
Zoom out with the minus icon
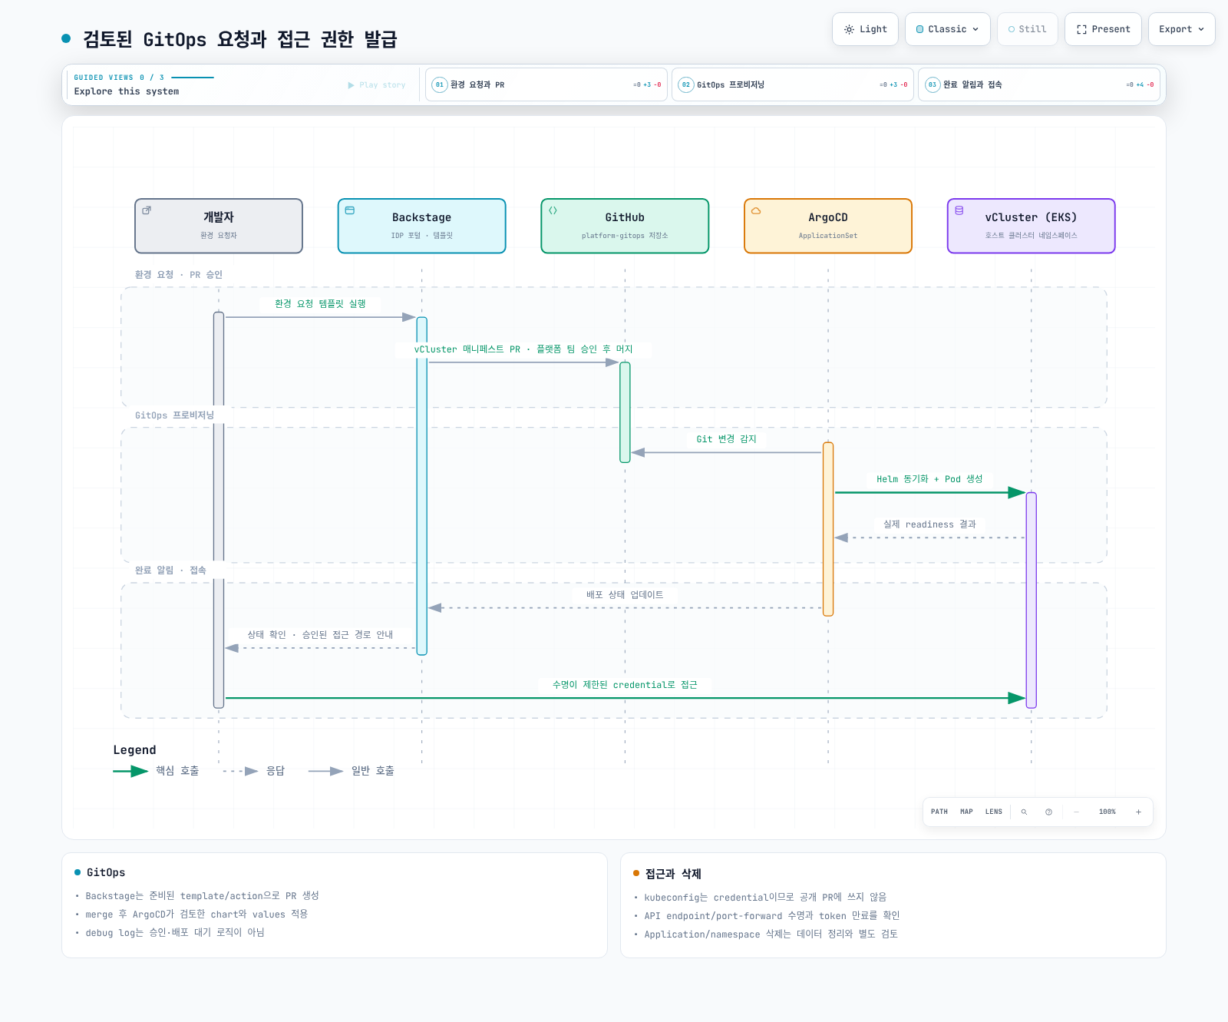pos(1076,812)
